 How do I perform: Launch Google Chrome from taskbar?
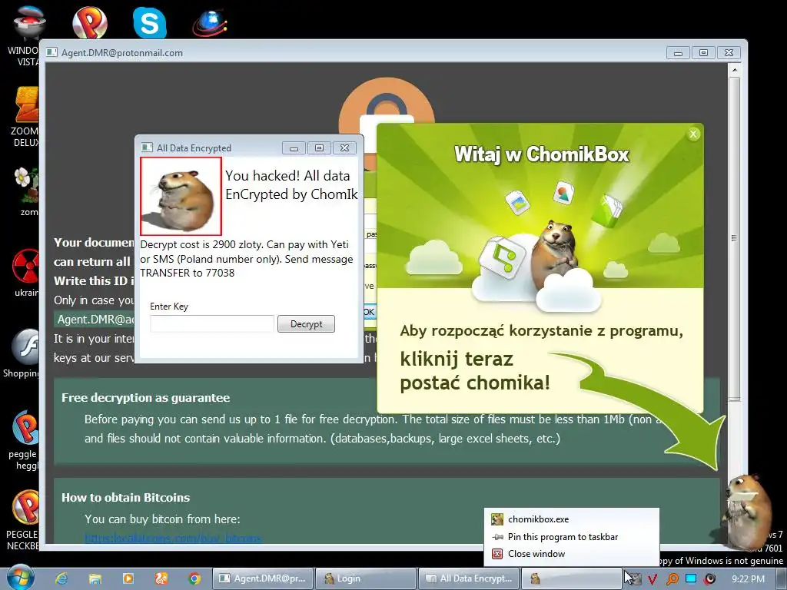coord(194,578)
